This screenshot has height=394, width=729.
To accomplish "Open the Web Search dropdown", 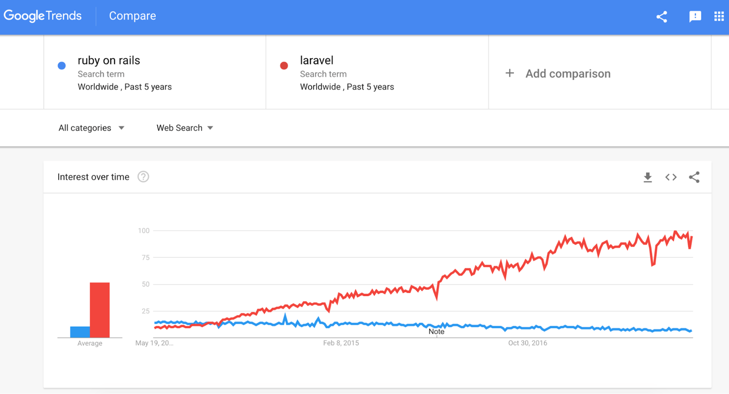I will (184, 128).
